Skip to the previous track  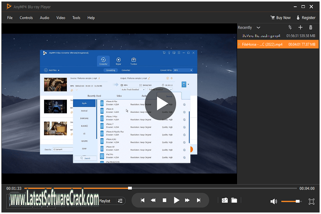pos(143,201)
